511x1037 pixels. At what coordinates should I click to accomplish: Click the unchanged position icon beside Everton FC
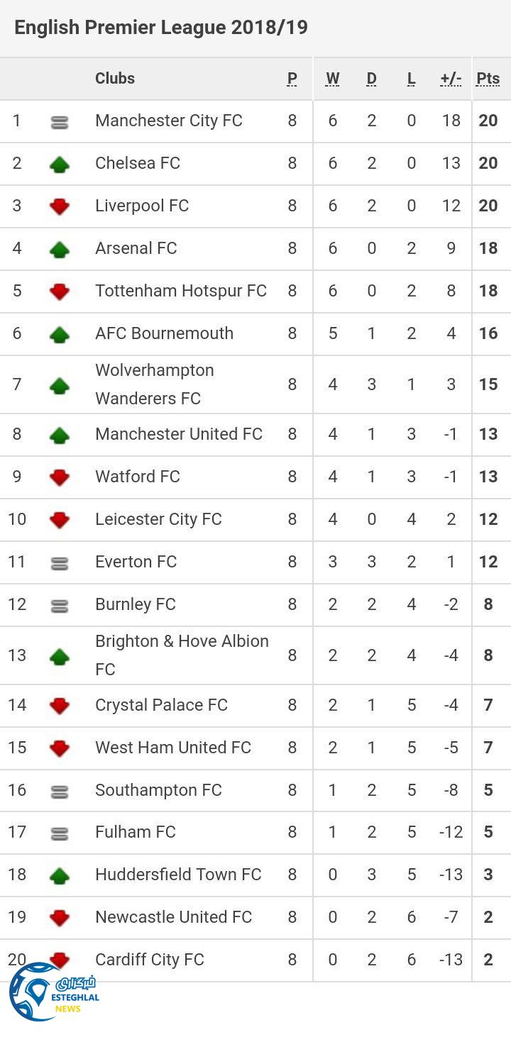60,563
